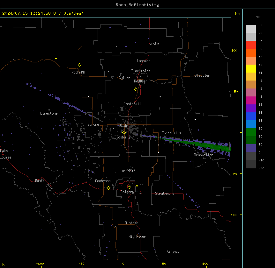
Task: Click the Lake Louise map label
Action: pyautogui.click(x=5, y=154)
